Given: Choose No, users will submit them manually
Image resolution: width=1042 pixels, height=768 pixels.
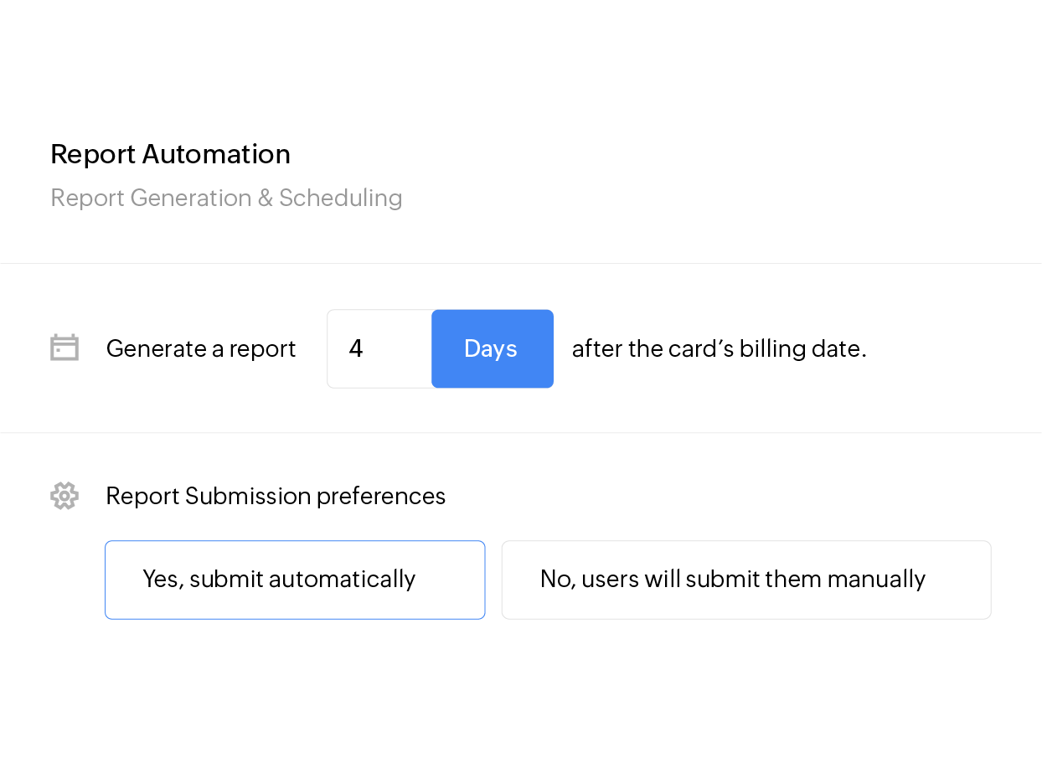Looking at the screenshot, I should point(745,580).
